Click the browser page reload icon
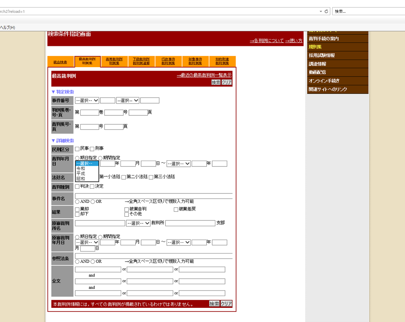Image resolution: width=405 pixels, height=322 pixels. [326, 11]
